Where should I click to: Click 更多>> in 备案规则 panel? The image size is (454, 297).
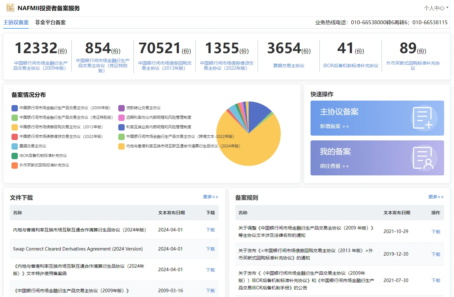coord(436,197)
